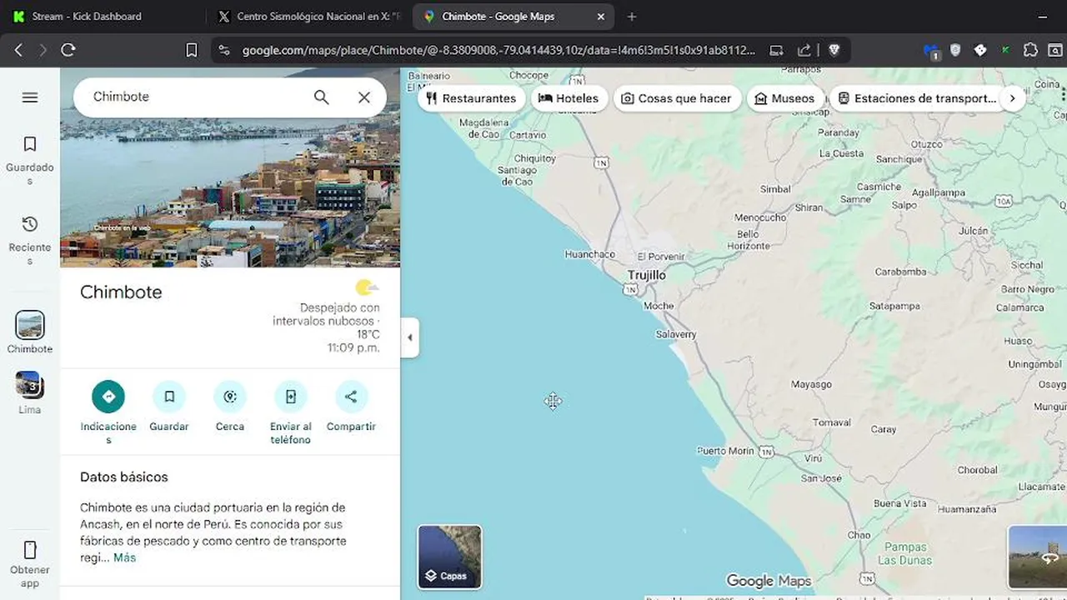This screenshot has width=1067, height=600.
Task: Open the Brave Shields lion icon
Action: point(834,50)
